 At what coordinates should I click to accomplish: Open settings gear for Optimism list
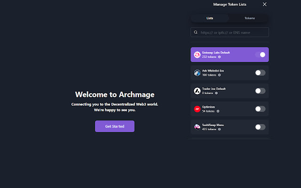(x=218, y=111)
